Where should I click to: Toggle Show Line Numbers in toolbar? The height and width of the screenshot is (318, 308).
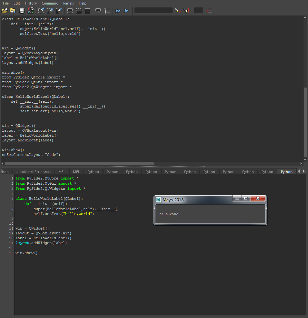tap(107, 11)
